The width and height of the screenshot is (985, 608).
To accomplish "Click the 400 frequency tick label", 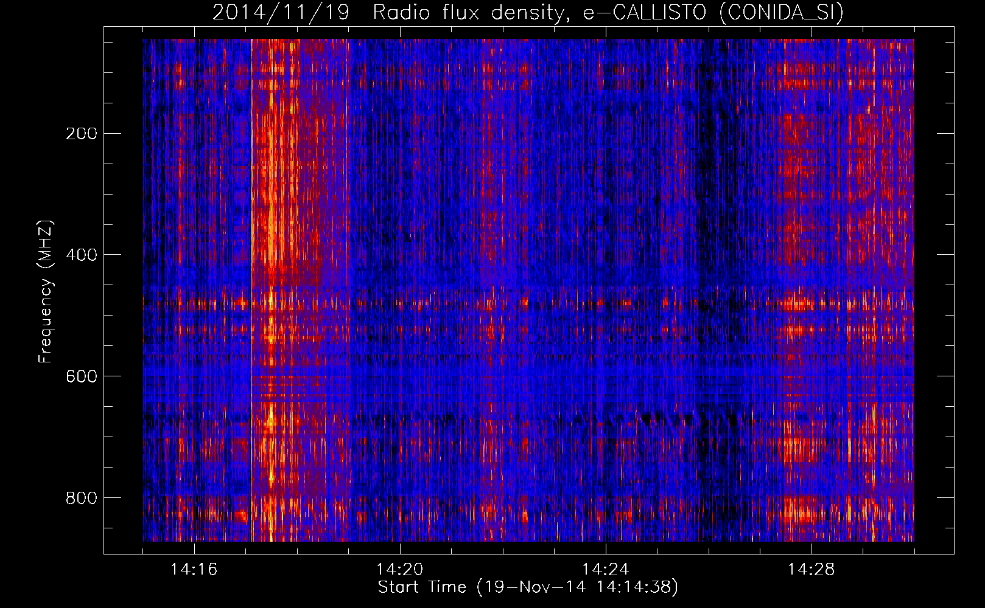I will (82, 255).
